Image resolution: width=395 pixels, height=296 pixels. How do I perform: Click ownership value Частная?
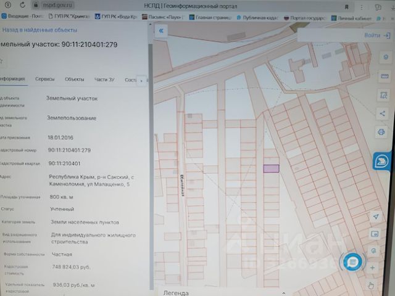click(x=62, y=254)
